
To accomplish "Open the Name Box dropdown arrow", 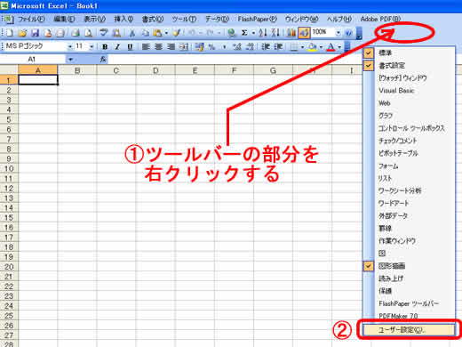I will click(x=70, y=60).
